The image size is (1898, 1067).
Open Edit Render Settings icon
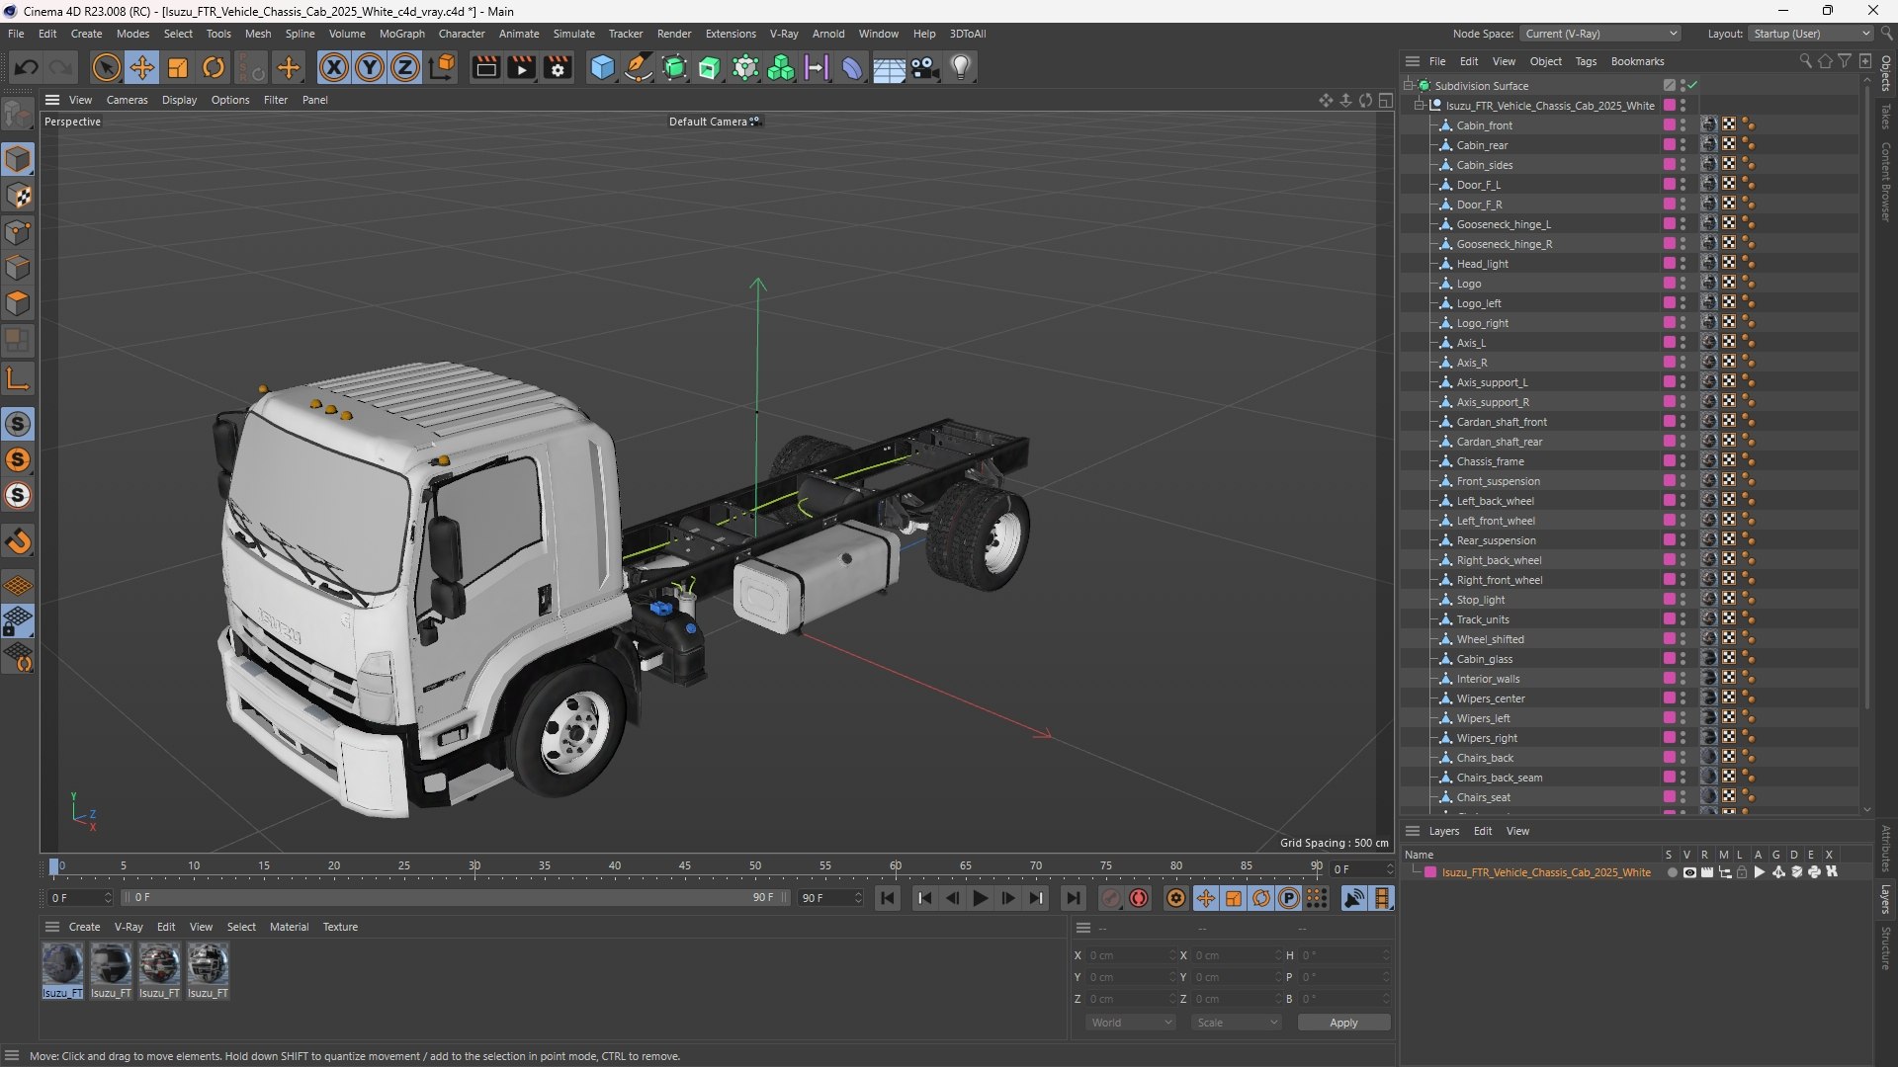pyautogui.click(x=558, y=67)
